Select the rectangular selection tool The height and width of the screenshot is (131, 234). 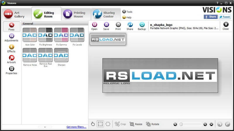click(100, 124)
